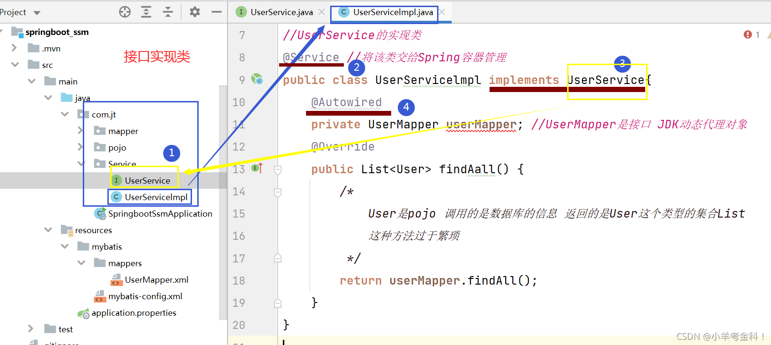This screenshot has width=771, height=345.
Task: Select springboot_ssm project root
Action: tap(57, 32)
